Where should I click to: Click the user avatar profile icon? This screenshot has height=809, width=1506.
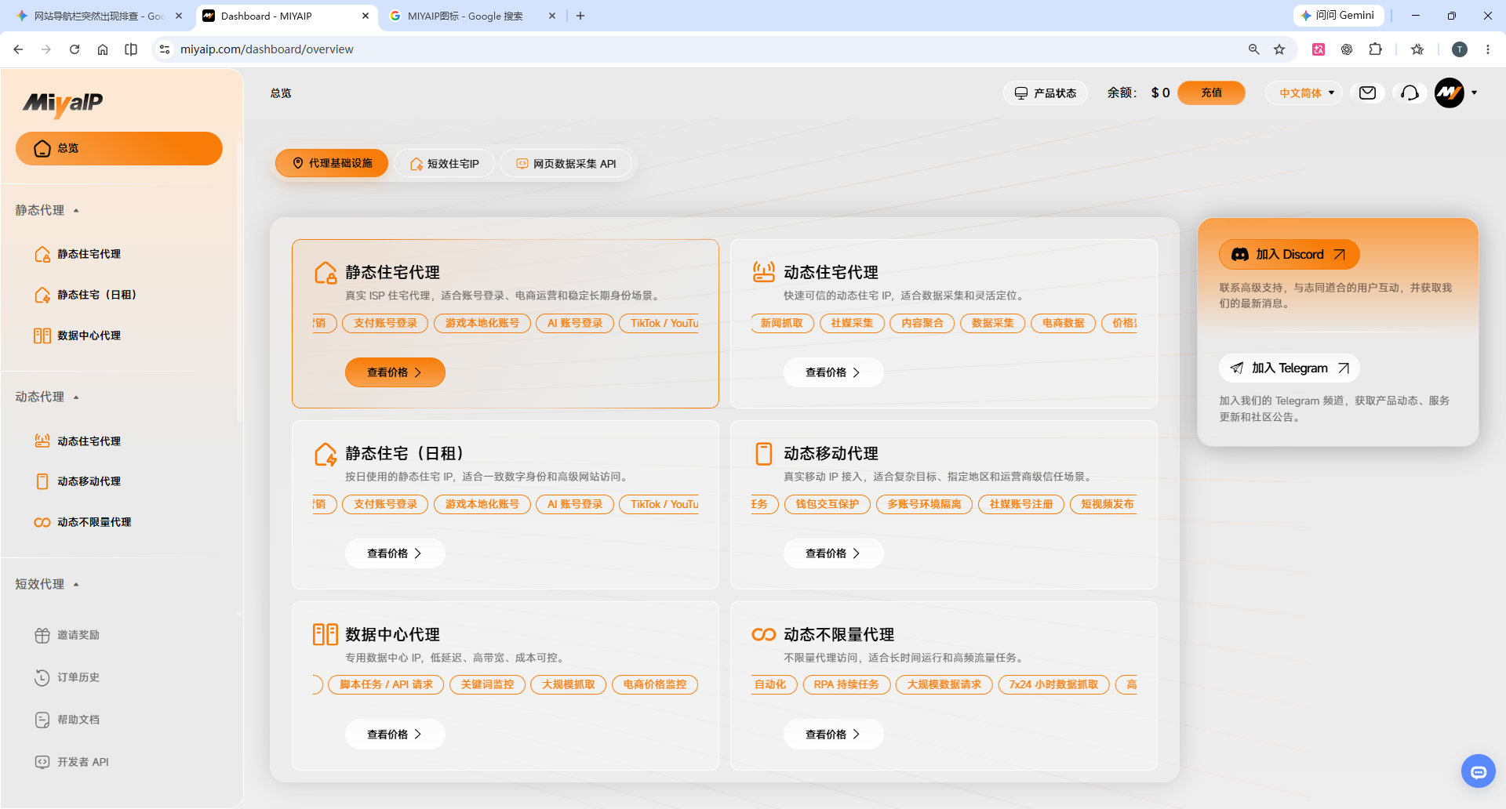(x=1450, y=93)
